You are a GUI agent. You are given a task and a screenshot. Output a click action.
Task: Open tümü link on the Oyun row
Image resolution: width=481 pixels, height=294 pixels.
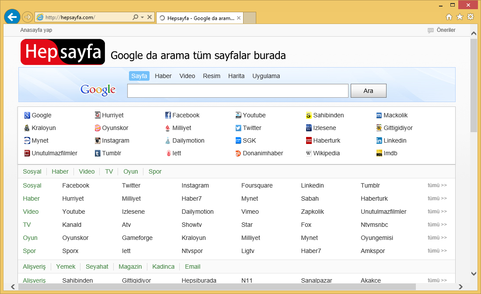click(437, 237)
